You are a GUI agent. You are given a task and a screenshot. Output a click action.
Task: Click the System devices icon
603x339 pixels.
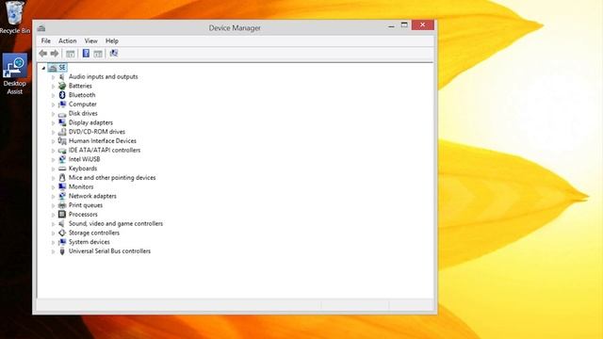tap(62, 242)
